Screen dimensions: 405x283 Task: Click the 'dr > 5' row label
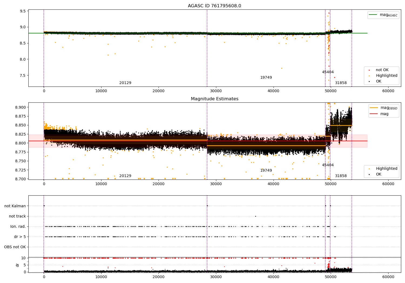coord(20,237)
